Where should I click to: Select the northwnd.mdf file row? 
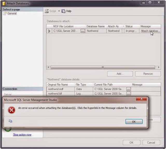(x=103, y=89)
